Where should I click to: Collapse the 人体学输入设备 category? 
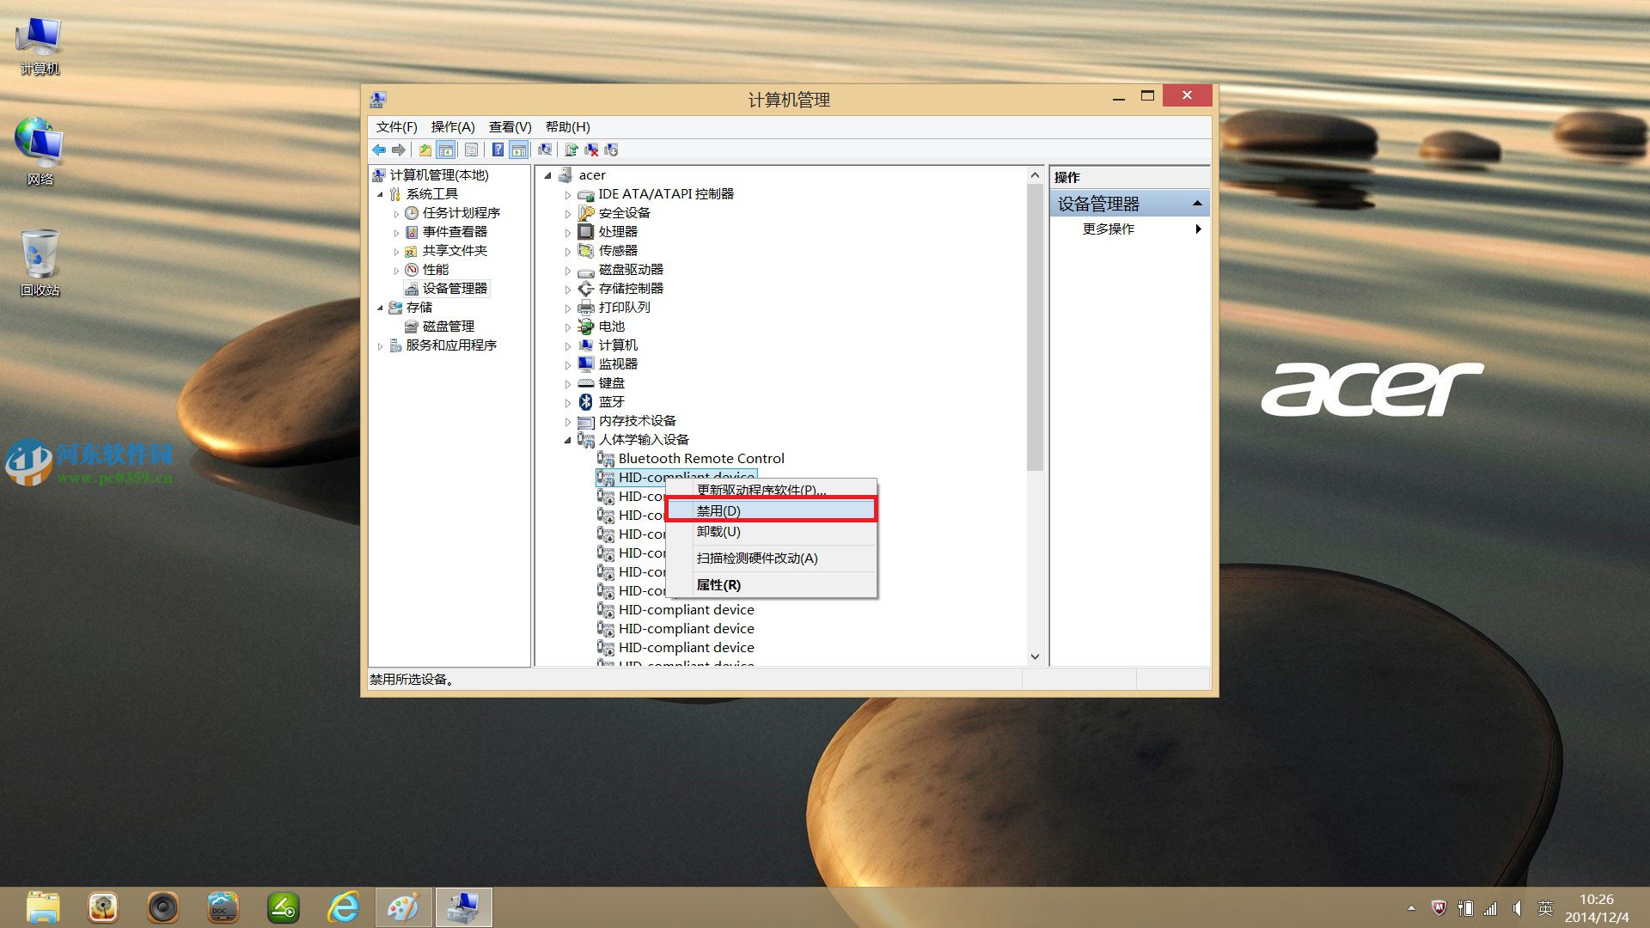[x=568, y=439]
